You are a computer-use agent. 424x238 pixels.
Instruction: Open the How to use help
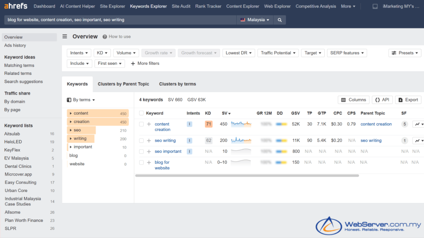point(116,37)
